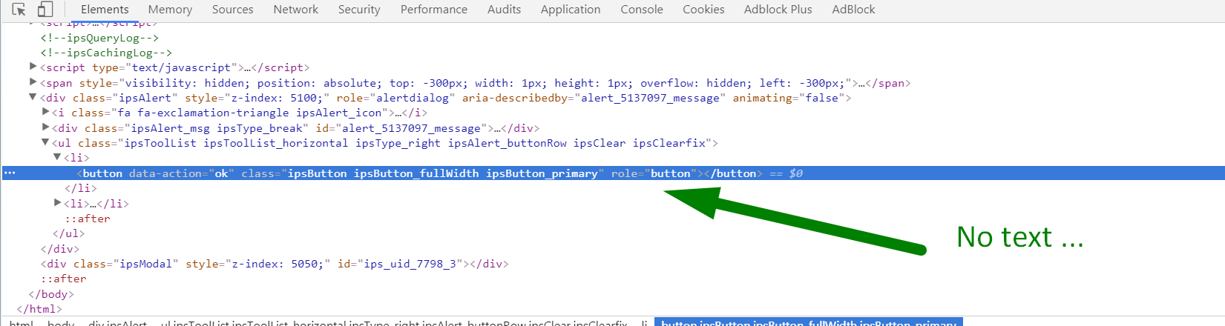Expand the hidden span node

click(33, 82)
